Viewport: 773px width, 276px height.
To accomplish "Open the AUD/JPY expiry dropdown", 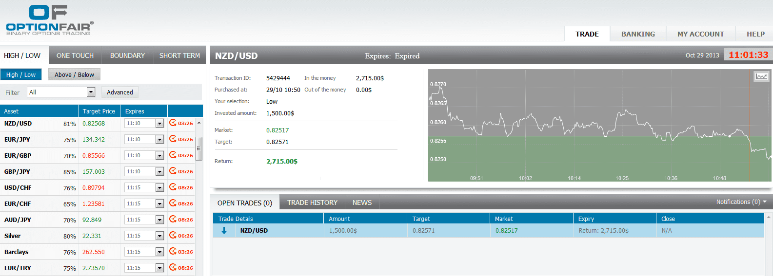I will tap(159, 220).
